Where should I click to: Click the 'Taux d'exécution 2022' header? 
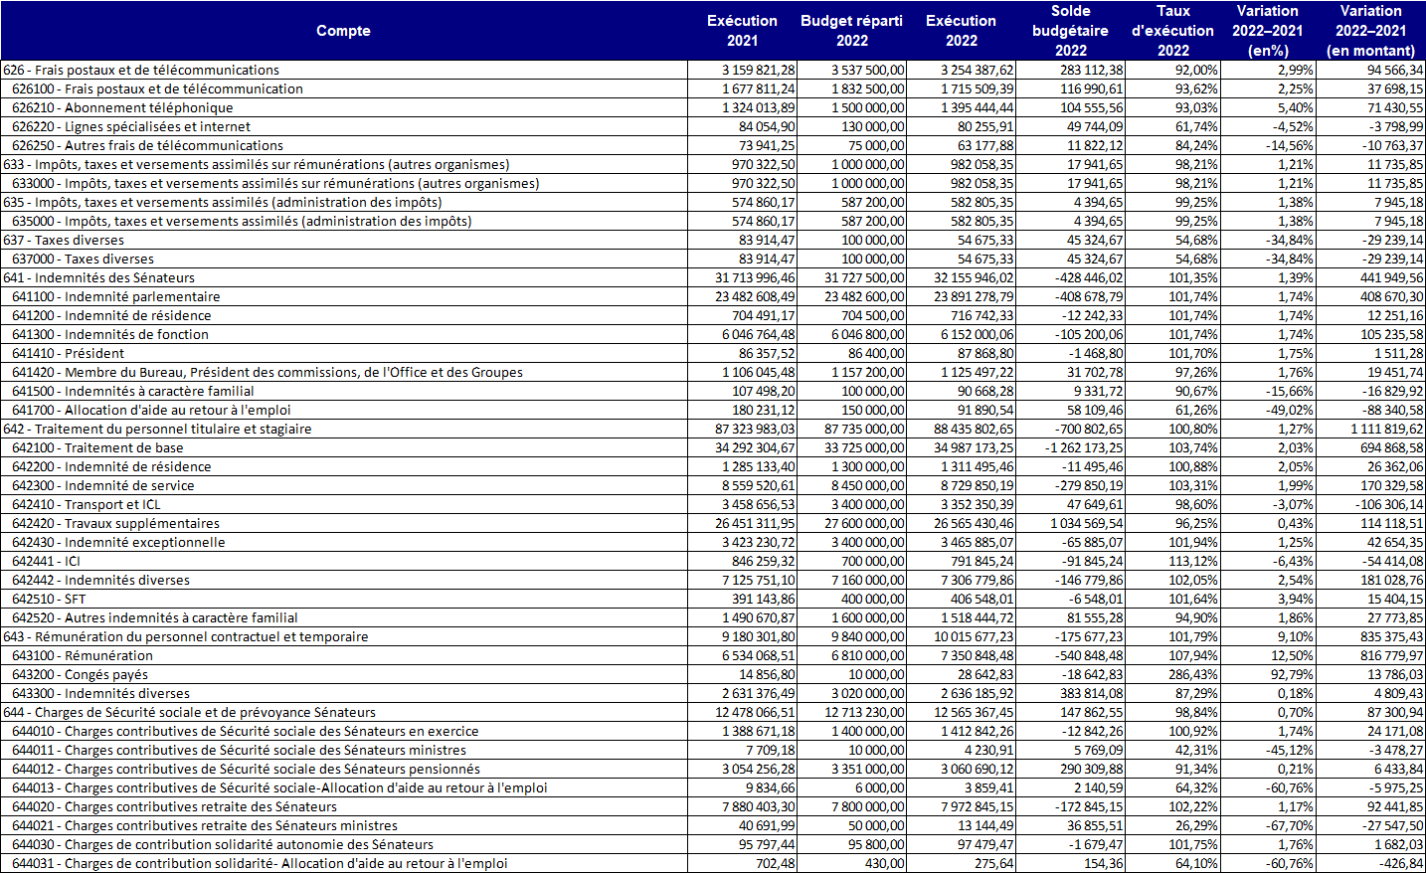tap(1172, 31)
